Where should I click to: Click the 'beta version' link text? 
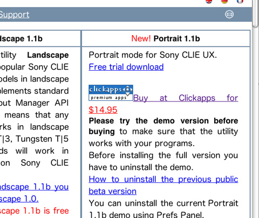(113, 191)
